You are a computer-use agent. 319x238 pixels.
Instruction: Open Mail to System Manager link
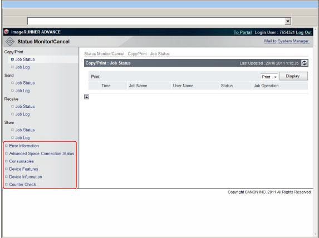click(x=286, y=41)
